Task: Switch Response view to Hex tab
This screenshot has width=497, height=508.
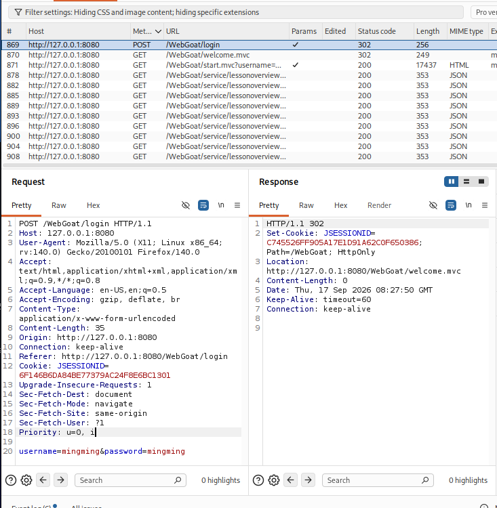Action: click(x=341, y=205)
